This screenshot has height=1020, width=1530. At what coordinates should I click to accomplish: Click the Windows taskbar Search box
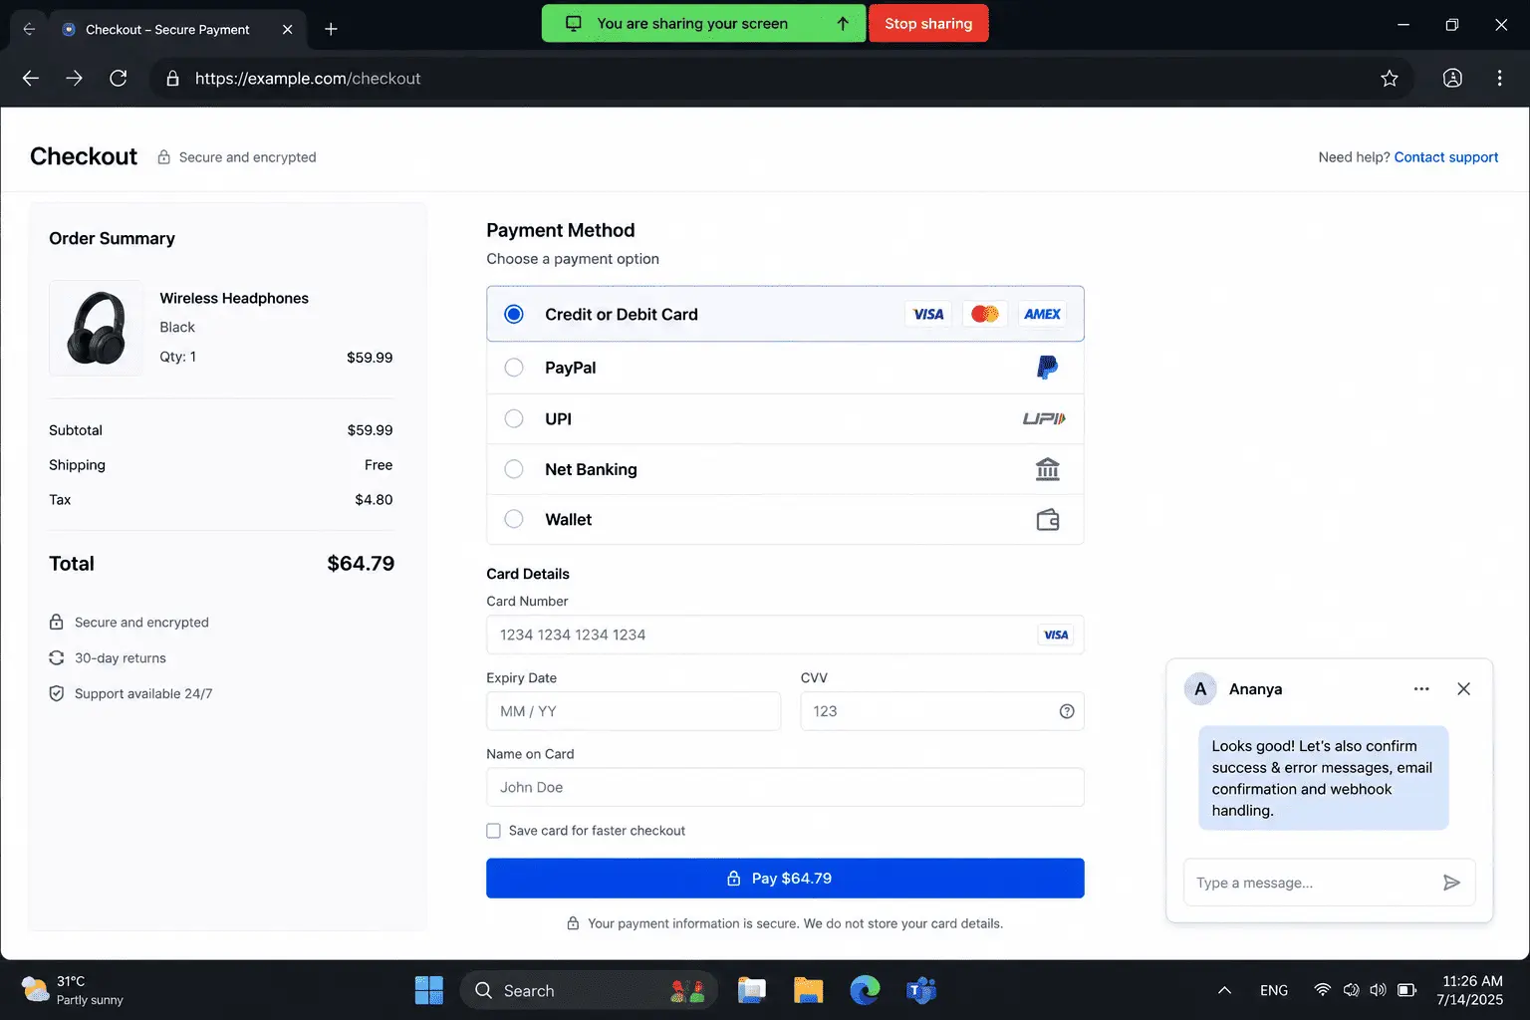pyautogui.click(x=589, y=990)
